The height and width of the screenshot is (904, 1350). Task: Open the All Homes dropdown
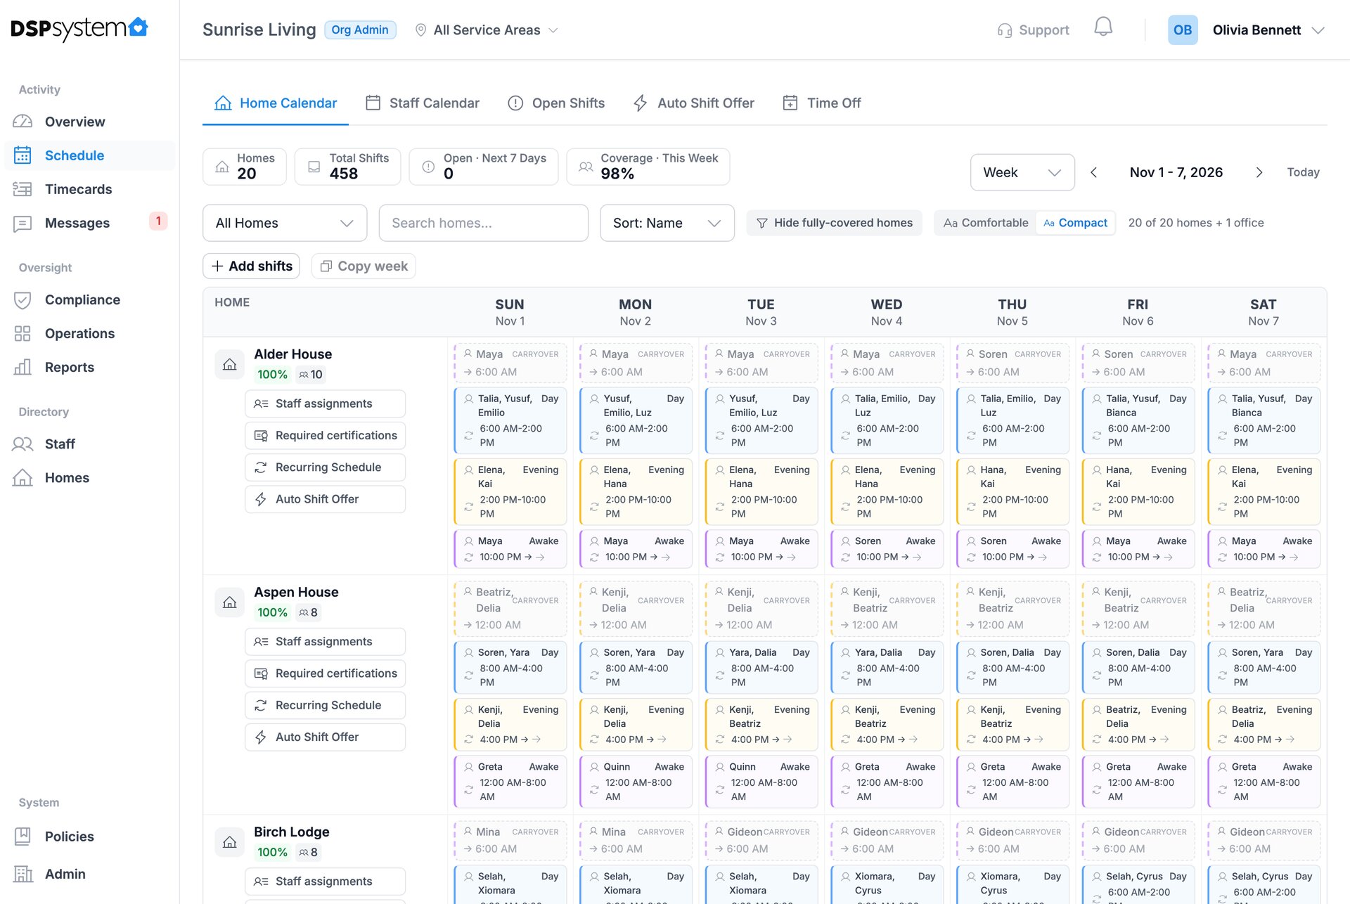[x=285, y=223]
